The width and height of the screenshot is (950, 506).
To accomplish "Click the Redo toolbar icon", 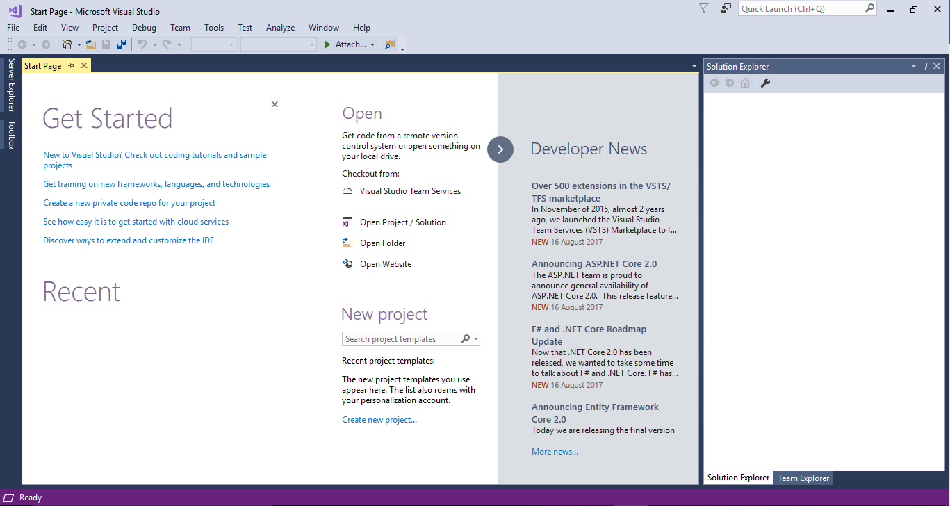I will (x=167, y=44).
